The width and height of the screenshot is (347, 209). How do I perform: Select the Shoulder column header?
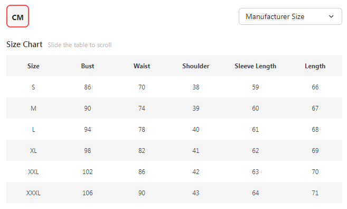[196, 66]
